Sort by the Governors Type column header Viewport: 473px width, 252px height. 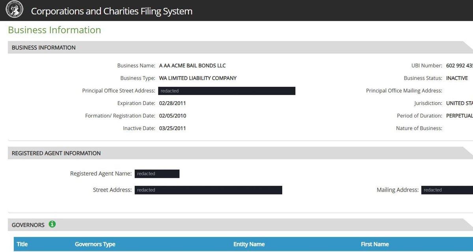(x=95, y=244)
